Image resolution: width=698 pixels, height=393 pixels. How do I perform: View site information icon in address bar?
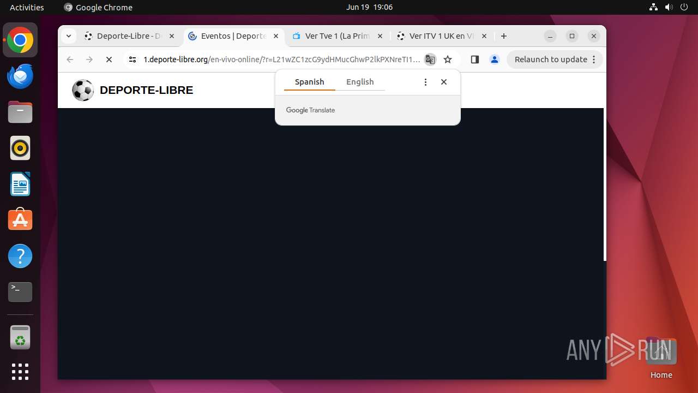tap(133, 59)
